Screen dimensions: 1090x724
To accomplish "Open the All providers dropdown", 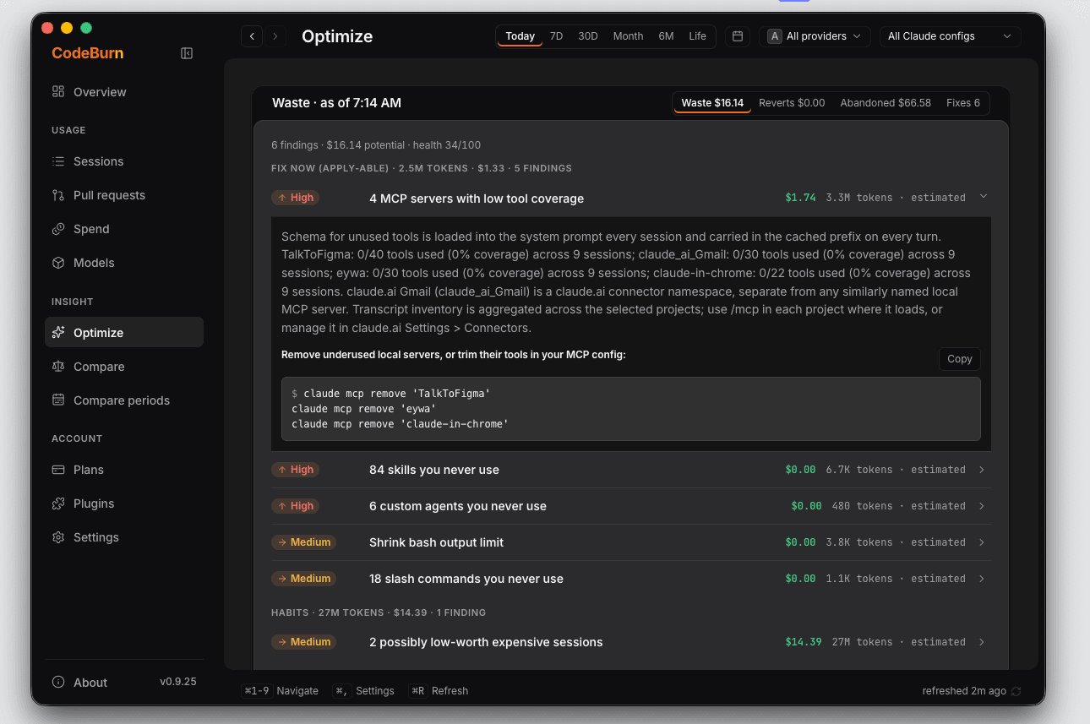I will 815,36.
